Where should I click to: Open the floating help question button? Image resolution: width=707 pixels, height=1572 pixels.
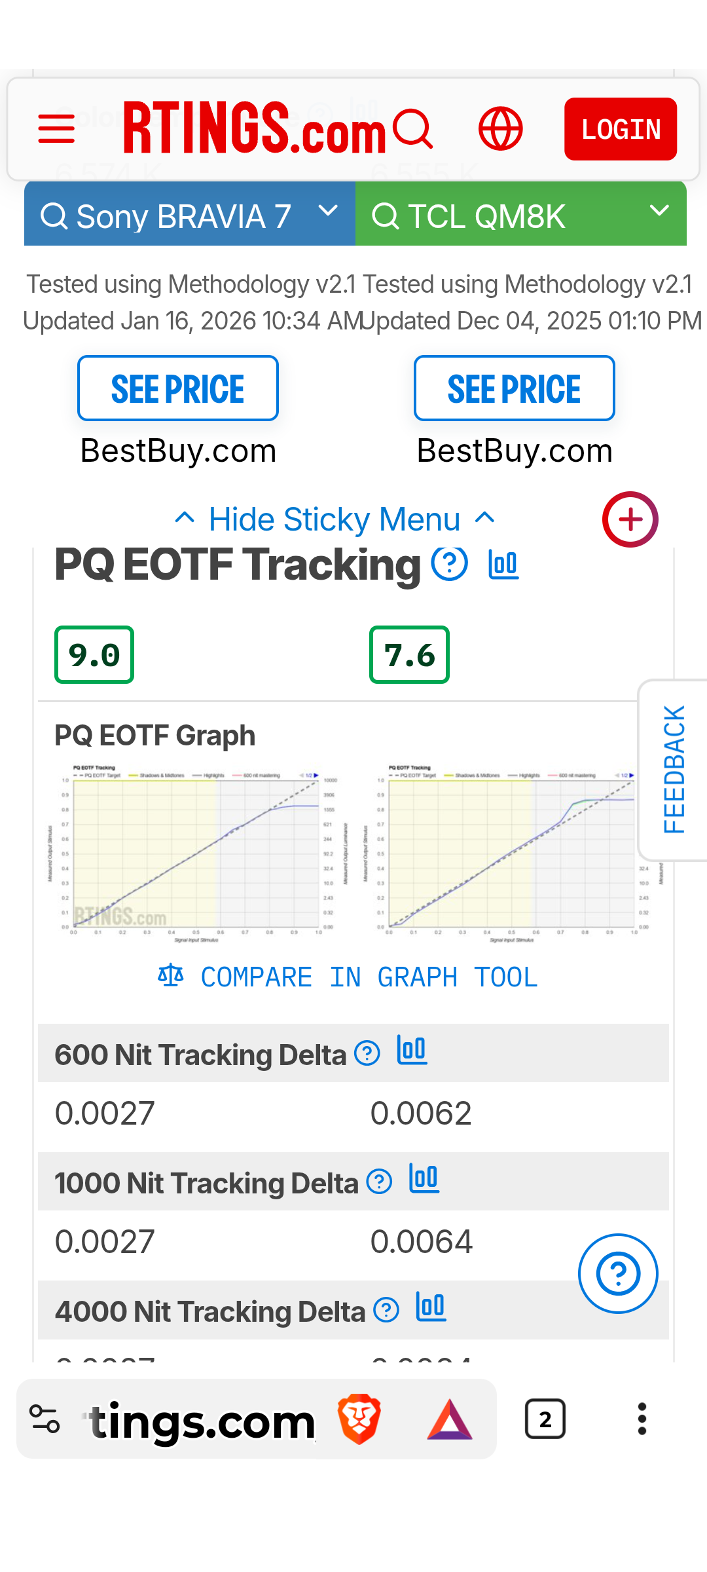[618, 1273]
